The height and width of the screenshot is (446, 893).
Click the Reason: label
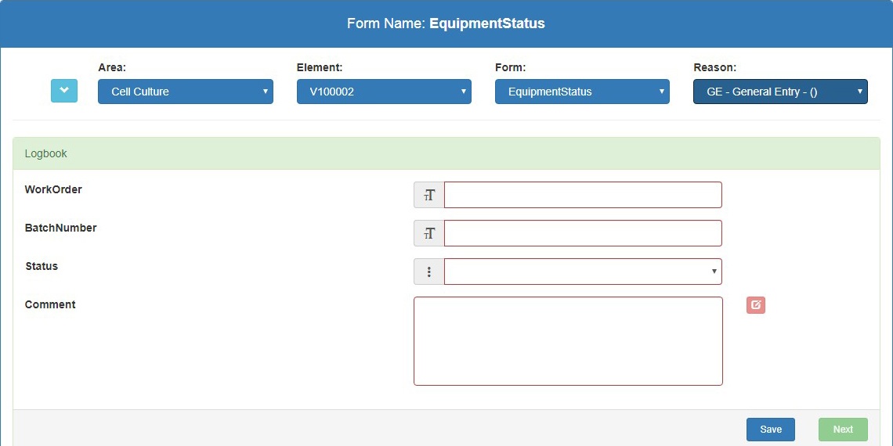714,67
